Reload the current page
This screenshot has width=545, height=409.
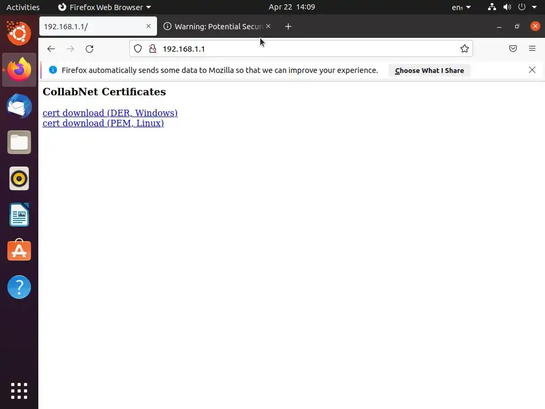[x=89, y=48]
